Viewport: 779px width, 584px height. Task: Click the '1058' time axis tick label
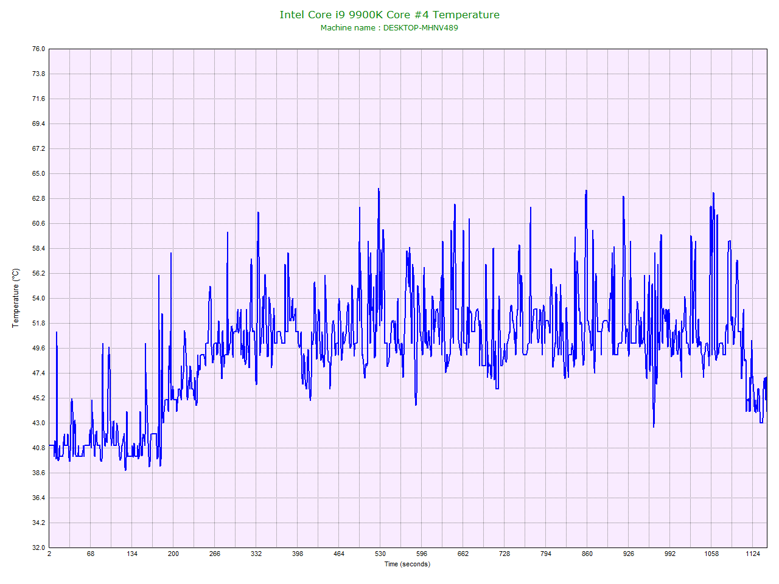pyautogui.click(x=711, y=554)
